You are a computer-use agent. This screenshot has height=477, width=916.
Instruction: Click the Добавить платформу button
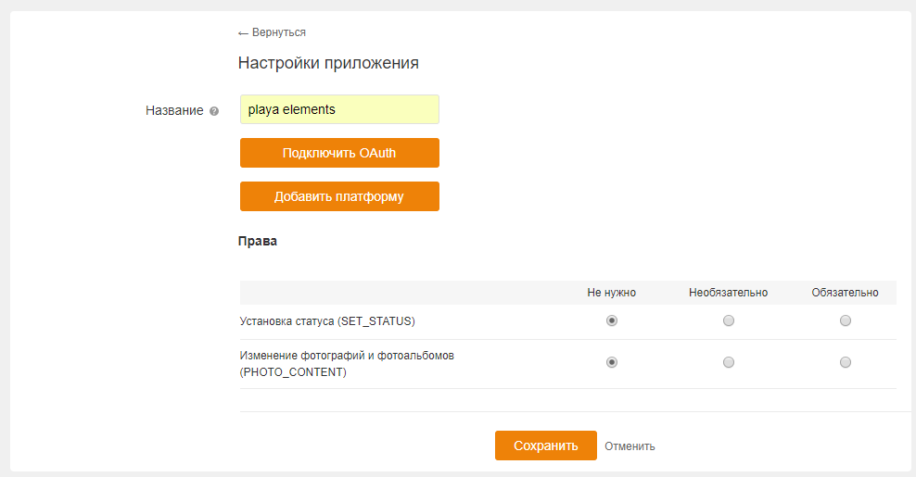[339, 196]
